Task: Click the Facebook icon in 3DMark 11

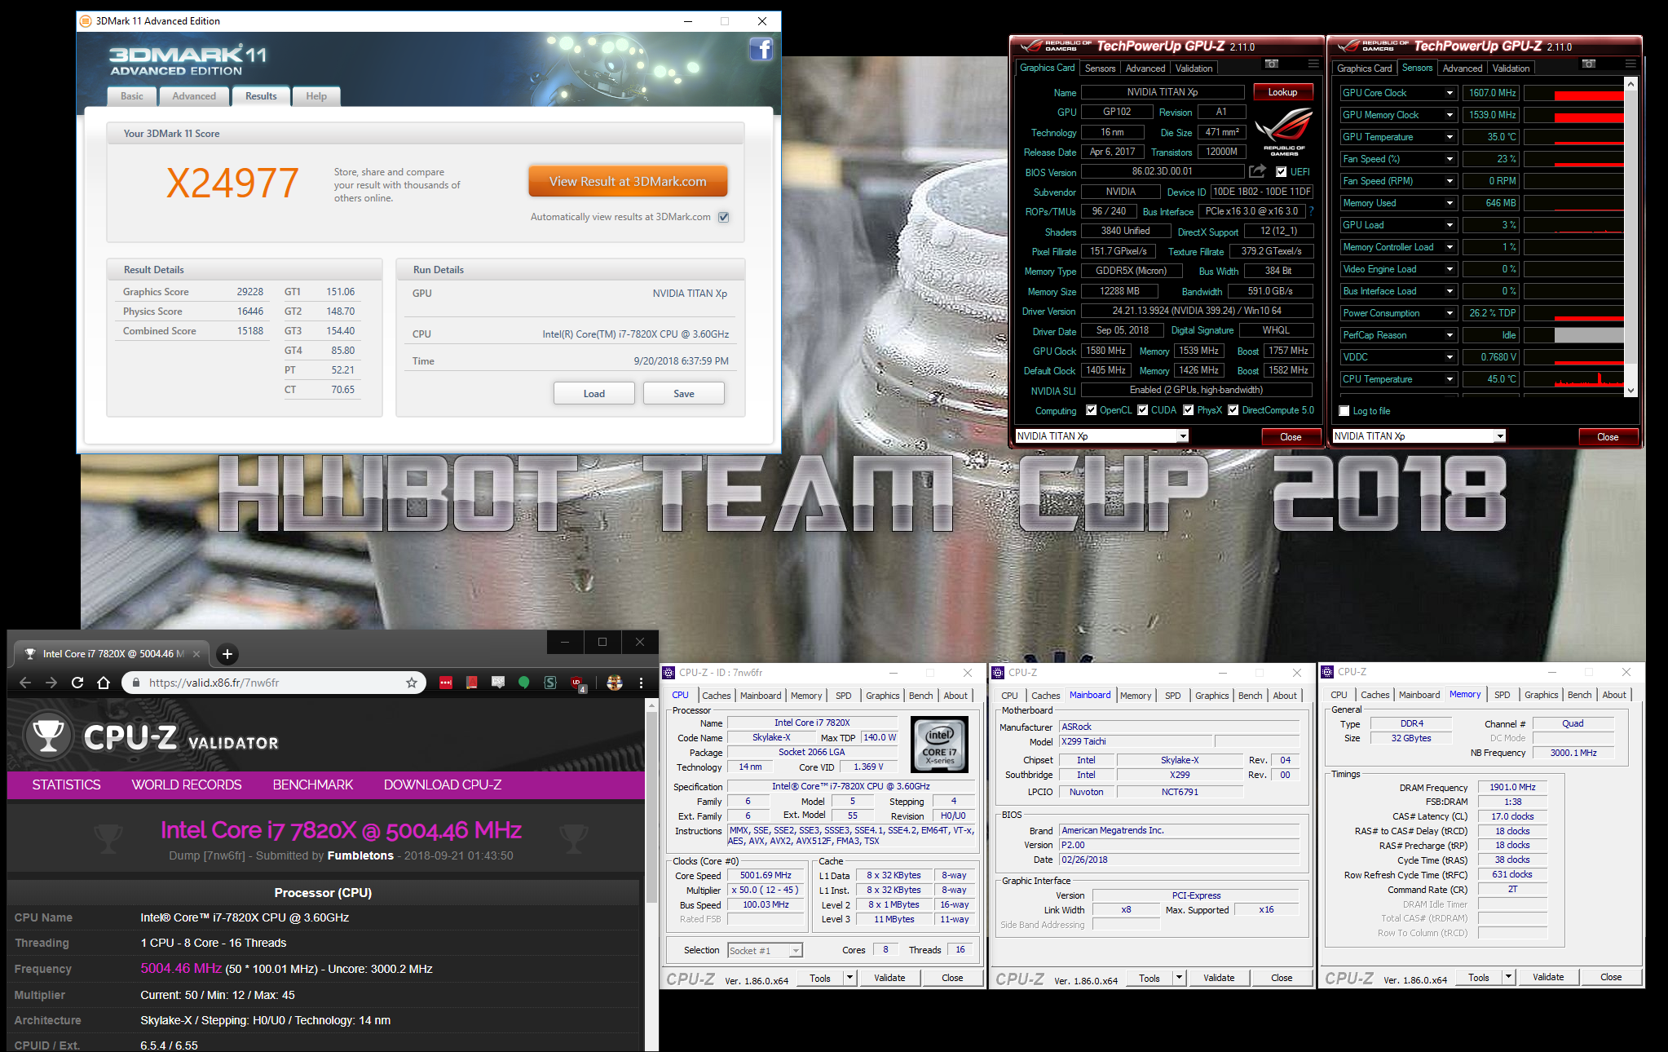Action: point(761,49)
